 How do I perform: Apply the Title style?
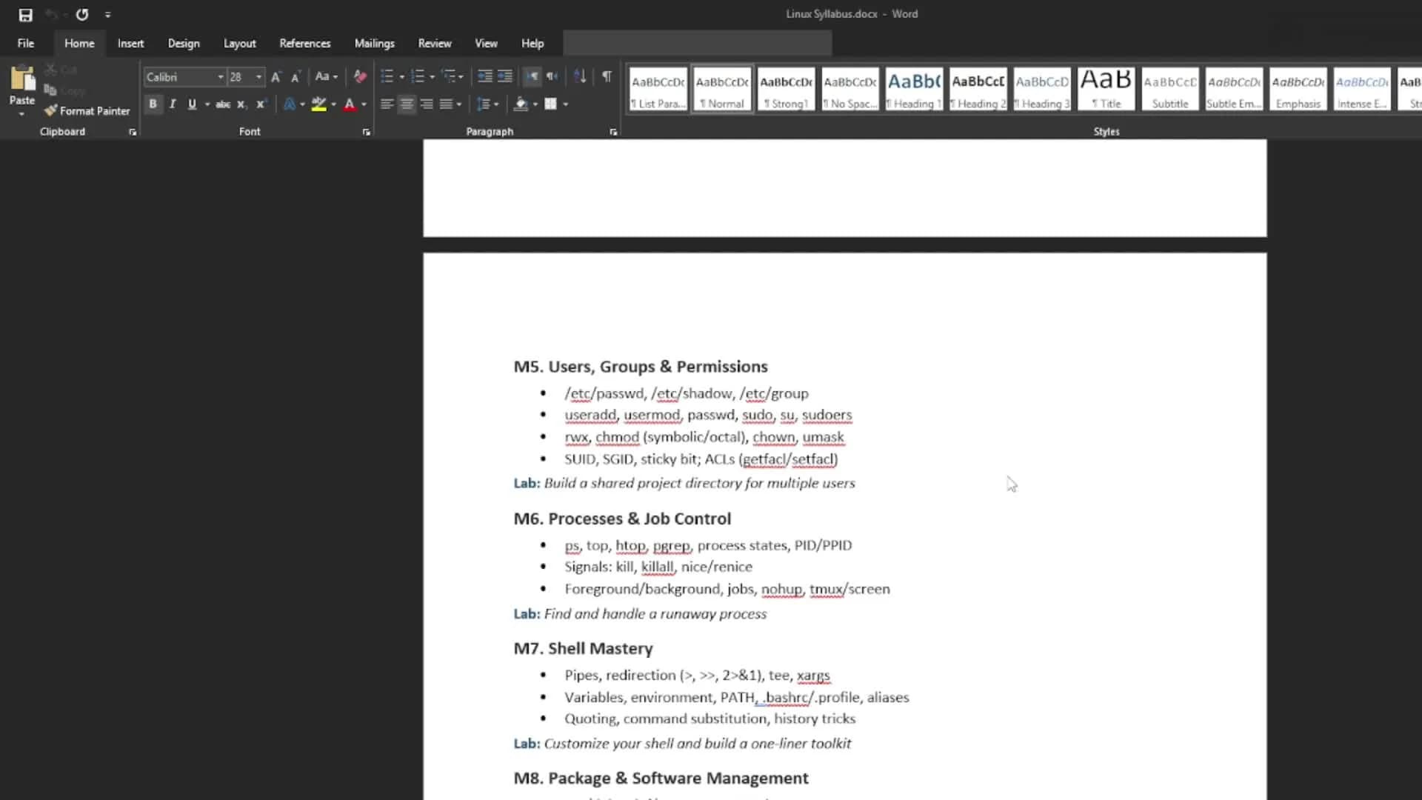click(x=1106, y=90)
